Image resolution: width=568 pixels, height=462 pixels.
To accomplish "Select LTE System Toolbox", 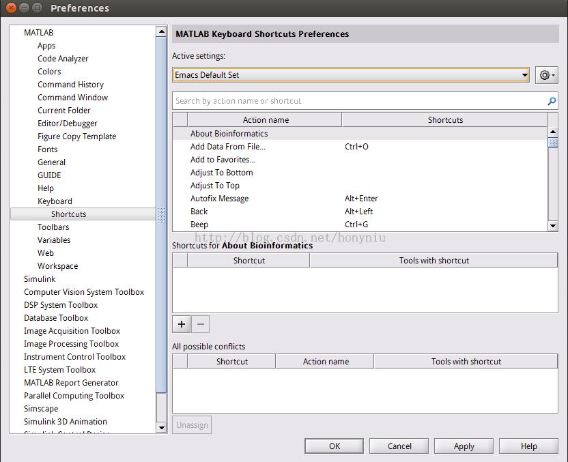I will tap(60, 370).
